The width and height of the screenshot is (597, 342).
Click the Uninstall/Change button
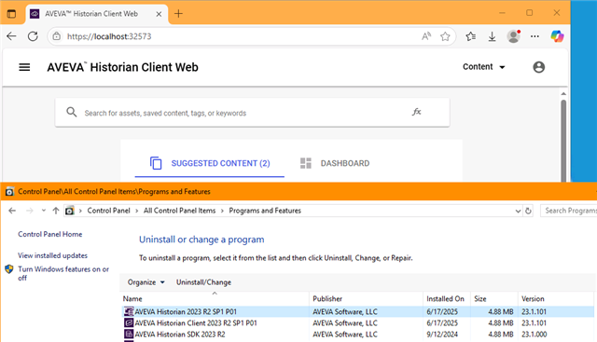pyautogui.click(x=203, y=282)
